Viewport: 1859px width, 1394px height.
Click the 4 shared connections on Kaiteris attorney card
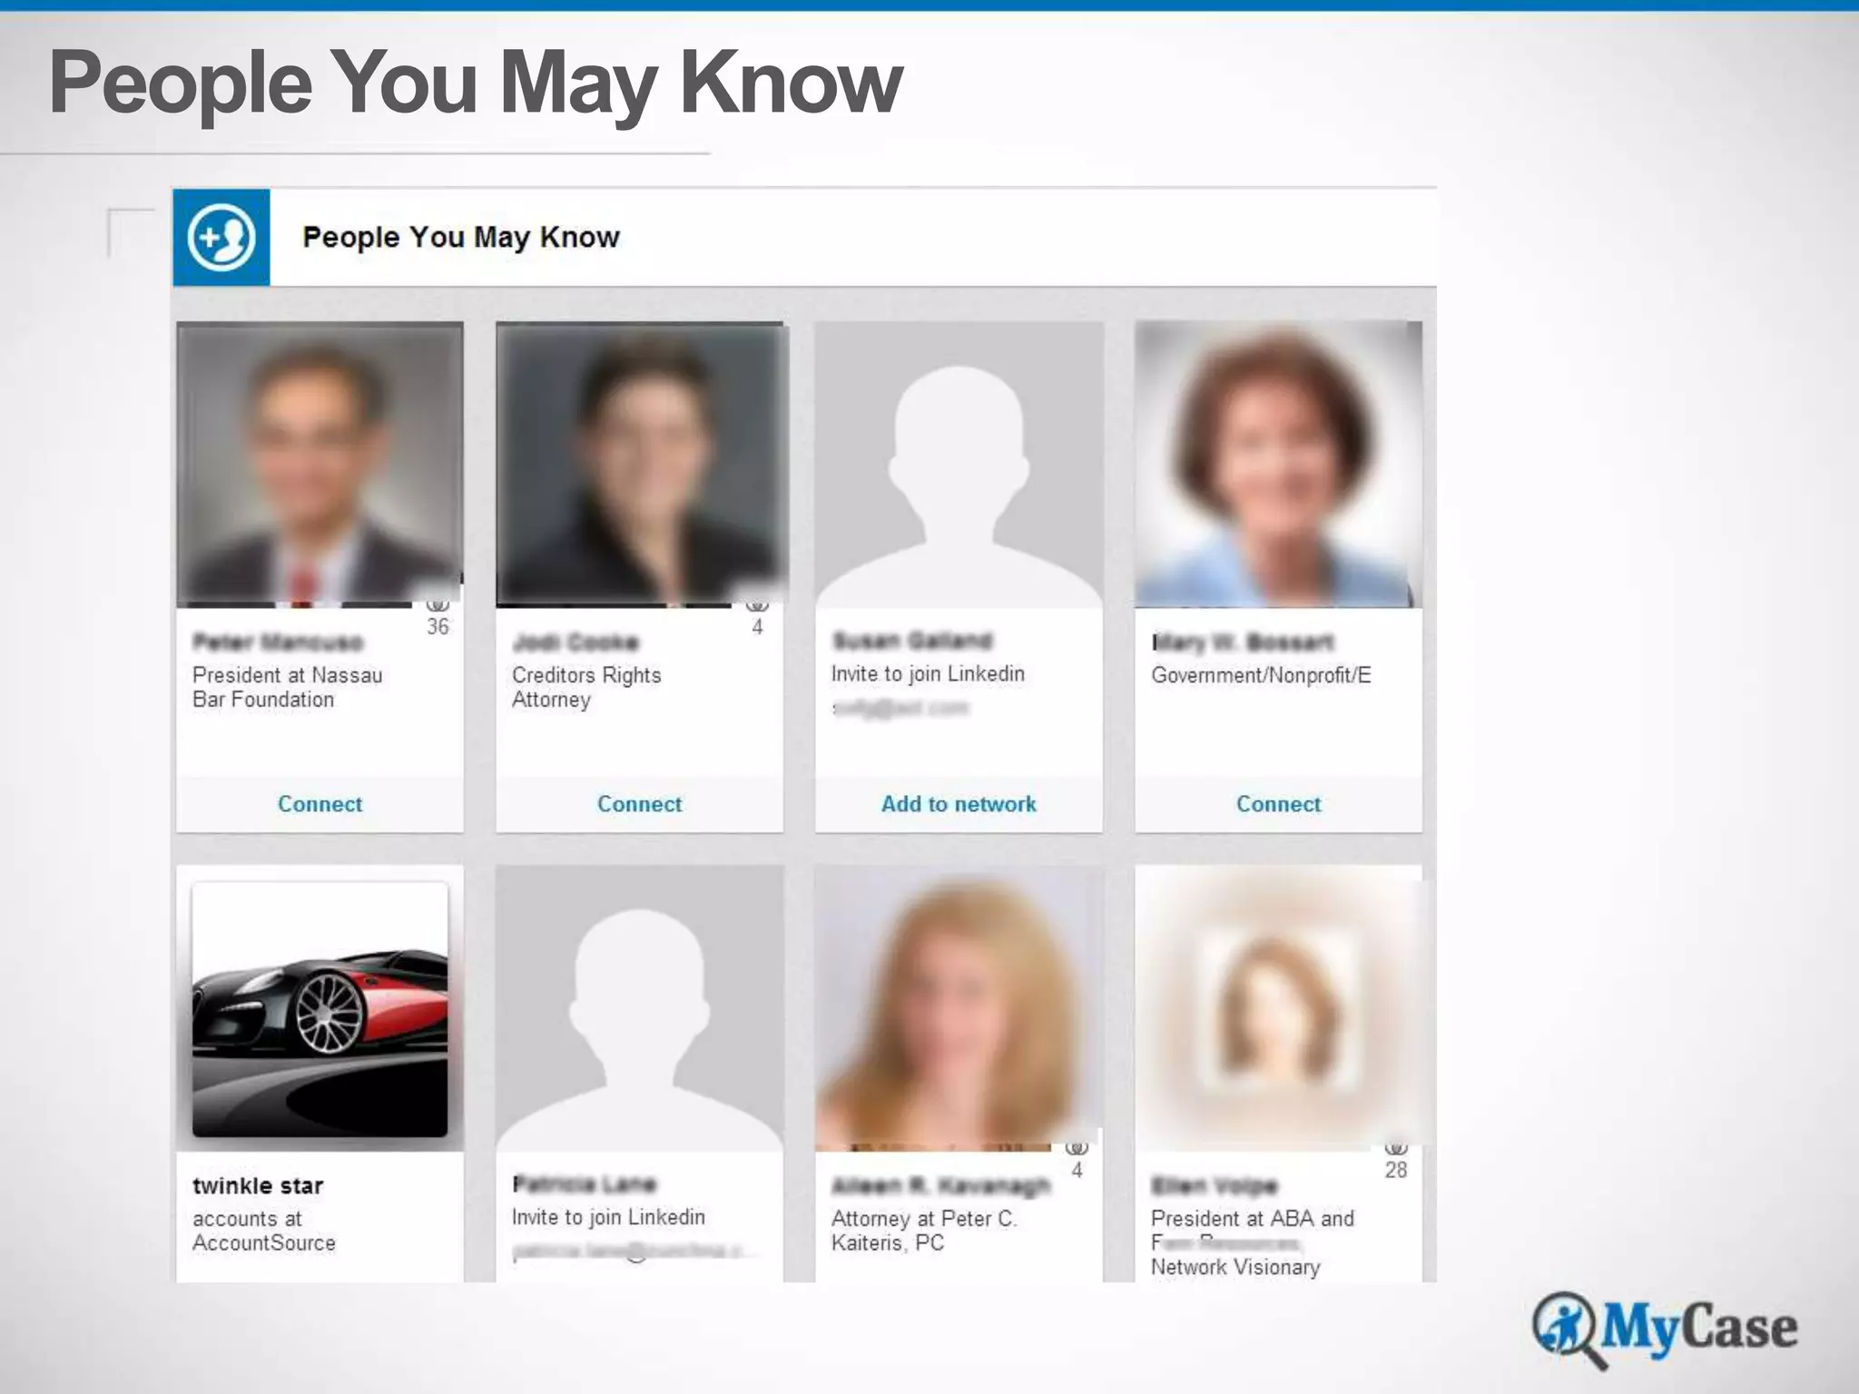click(1077, 1171)
